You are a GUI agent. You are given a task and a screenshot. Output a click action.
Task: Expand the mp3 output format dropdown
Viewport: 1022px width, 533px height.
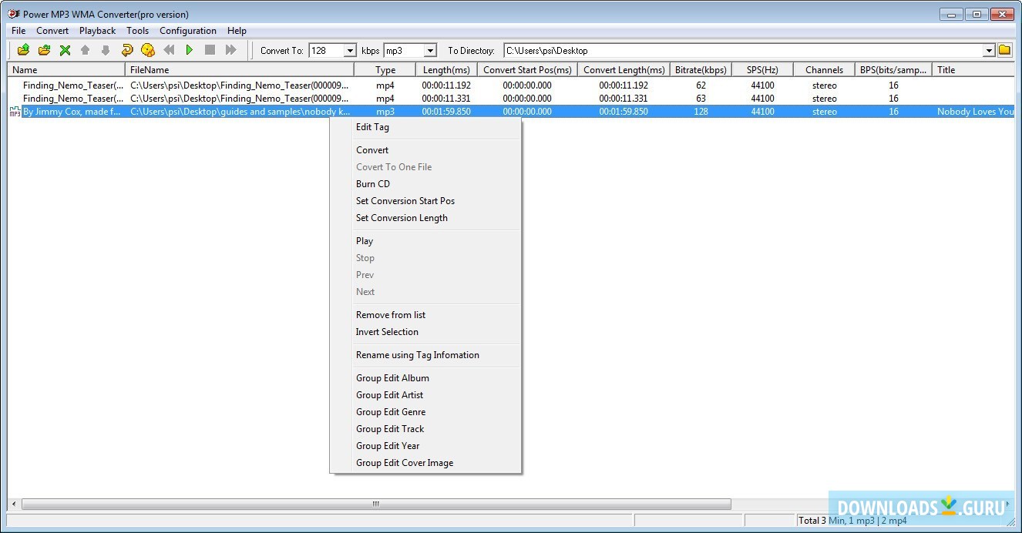[x=432, y=49]
